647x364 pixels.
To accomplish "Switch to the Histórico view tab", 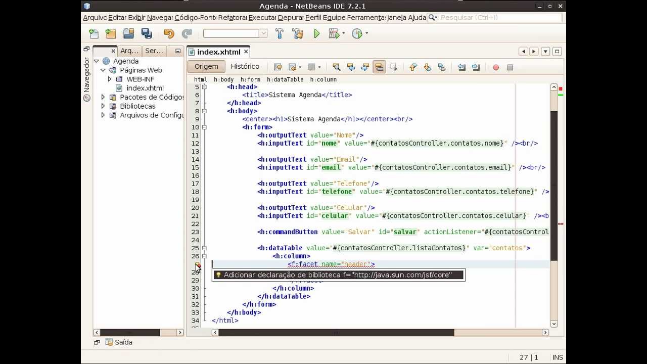I will (x=245, y=67).
